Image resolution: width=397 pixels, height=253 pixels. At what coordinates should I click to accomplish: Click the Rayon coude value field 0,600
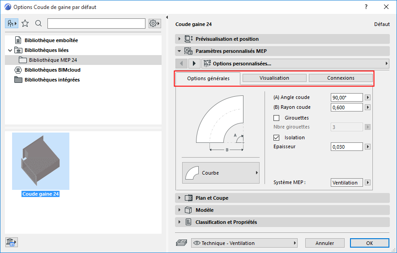click(x=346, y=107)
